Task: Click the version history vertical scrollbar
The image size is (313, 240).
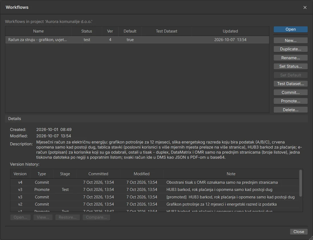Action: pyautogui.click(x=301, y=183)
